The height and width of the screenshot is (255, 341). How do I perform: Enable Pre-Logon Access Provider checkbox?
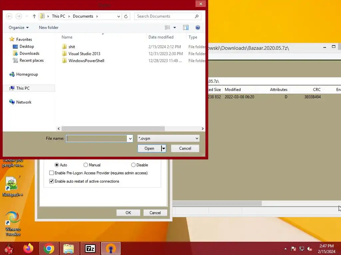coord(51,173)
